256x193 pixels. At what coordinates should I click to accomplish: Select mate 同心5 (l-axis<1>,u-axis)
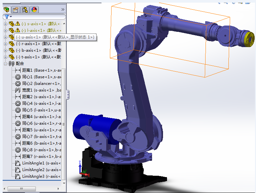[42, 110]
